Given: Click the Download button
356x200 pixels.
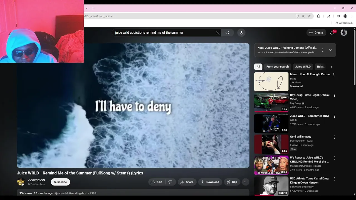Looking at the screenshot, I should pos(210,182).
